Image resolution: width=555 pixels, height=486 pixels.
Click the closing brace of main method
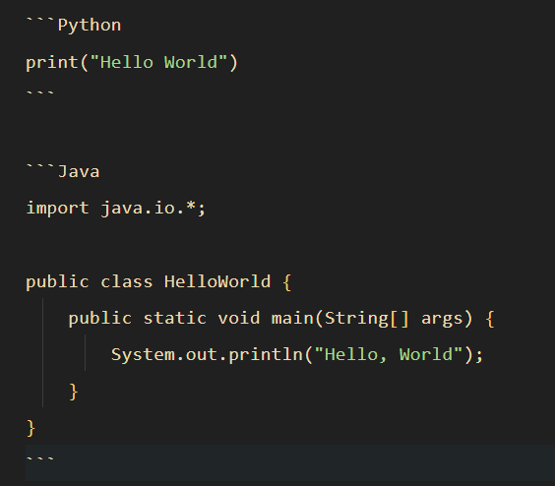(74, 392)
